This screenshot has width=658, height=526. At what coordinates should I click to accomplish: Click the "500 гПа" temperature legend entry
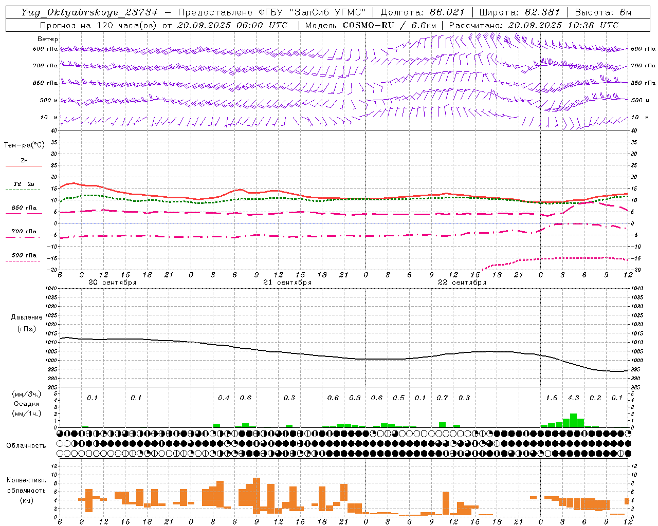(x=24, y=255)
